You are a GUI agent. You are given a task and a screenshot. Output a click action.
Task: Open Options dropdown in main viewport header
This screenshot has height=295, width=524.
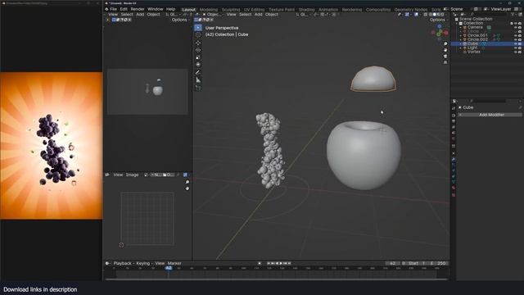(438, 20)
